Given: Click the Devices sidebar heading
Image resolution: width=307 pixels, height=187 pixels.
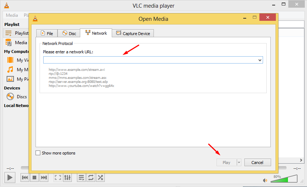Looking at the screenshot, I should tap(12, 88).
